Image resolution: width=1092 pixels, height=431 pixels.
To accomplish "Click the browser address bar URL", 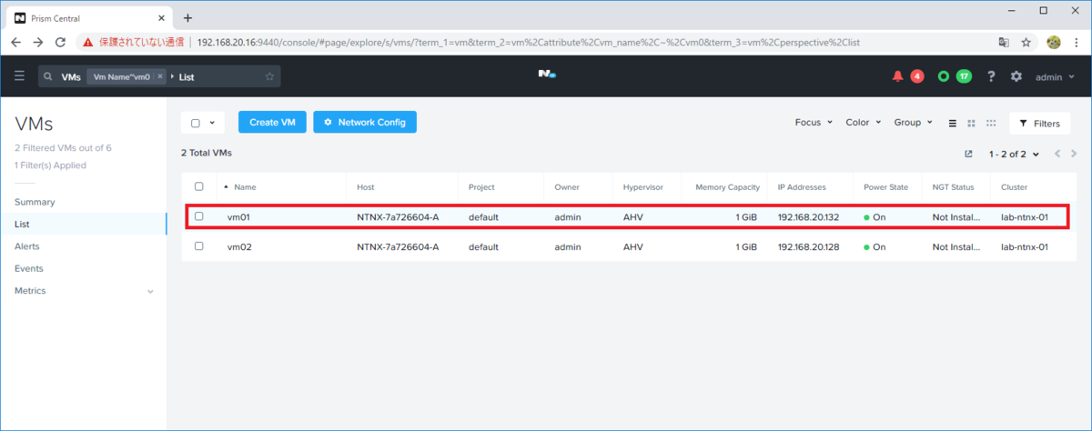I will [x=528, y=42].
